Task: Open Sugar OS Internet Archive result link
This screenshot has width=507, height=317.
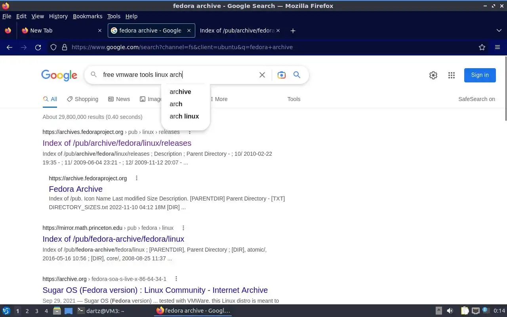Action: [155, 290]
